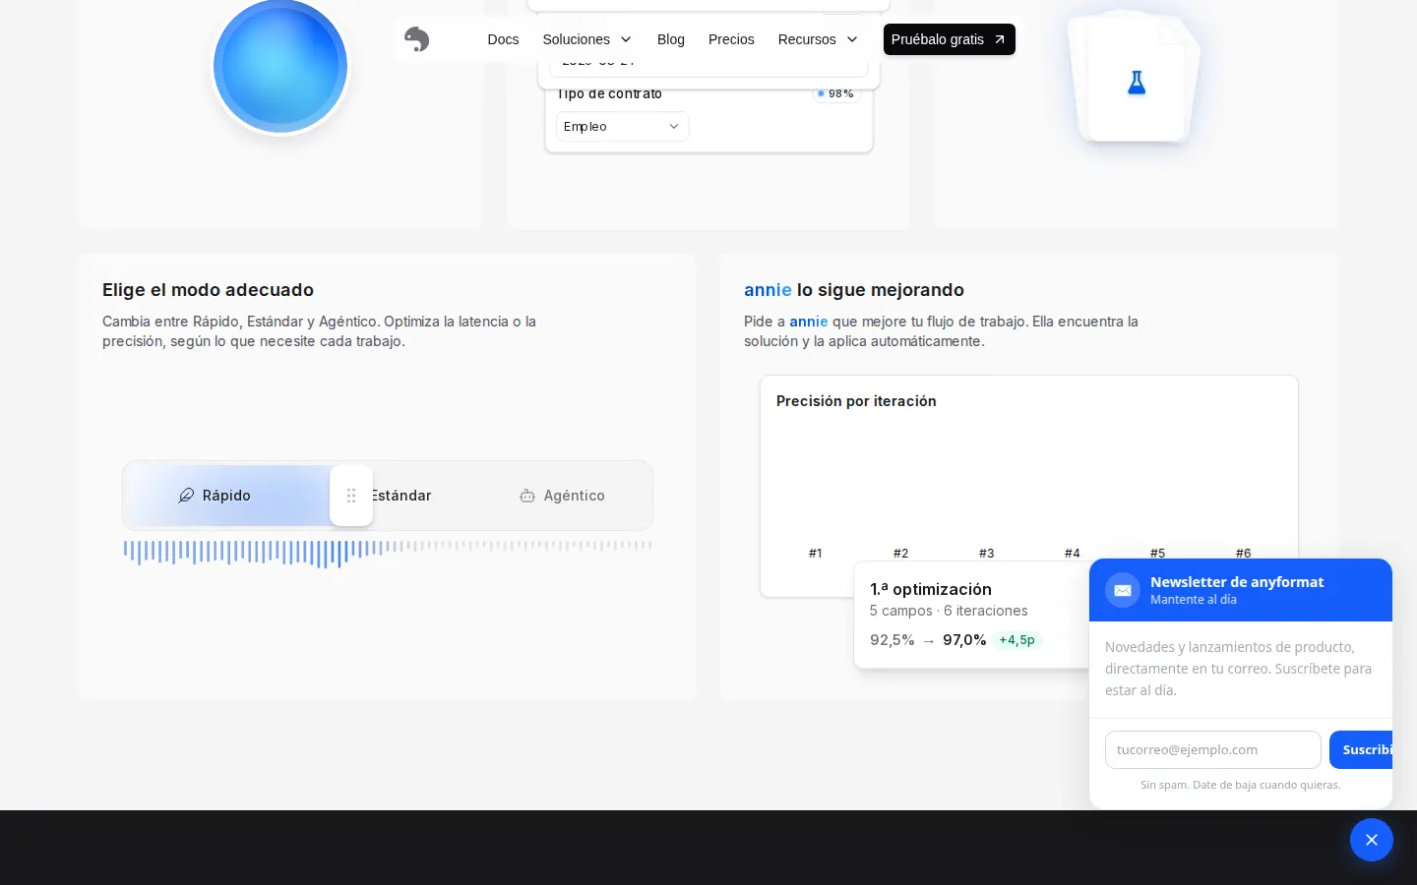Click the robot icon beside Agéntico

pyautogui.click(x=527, y=496)
